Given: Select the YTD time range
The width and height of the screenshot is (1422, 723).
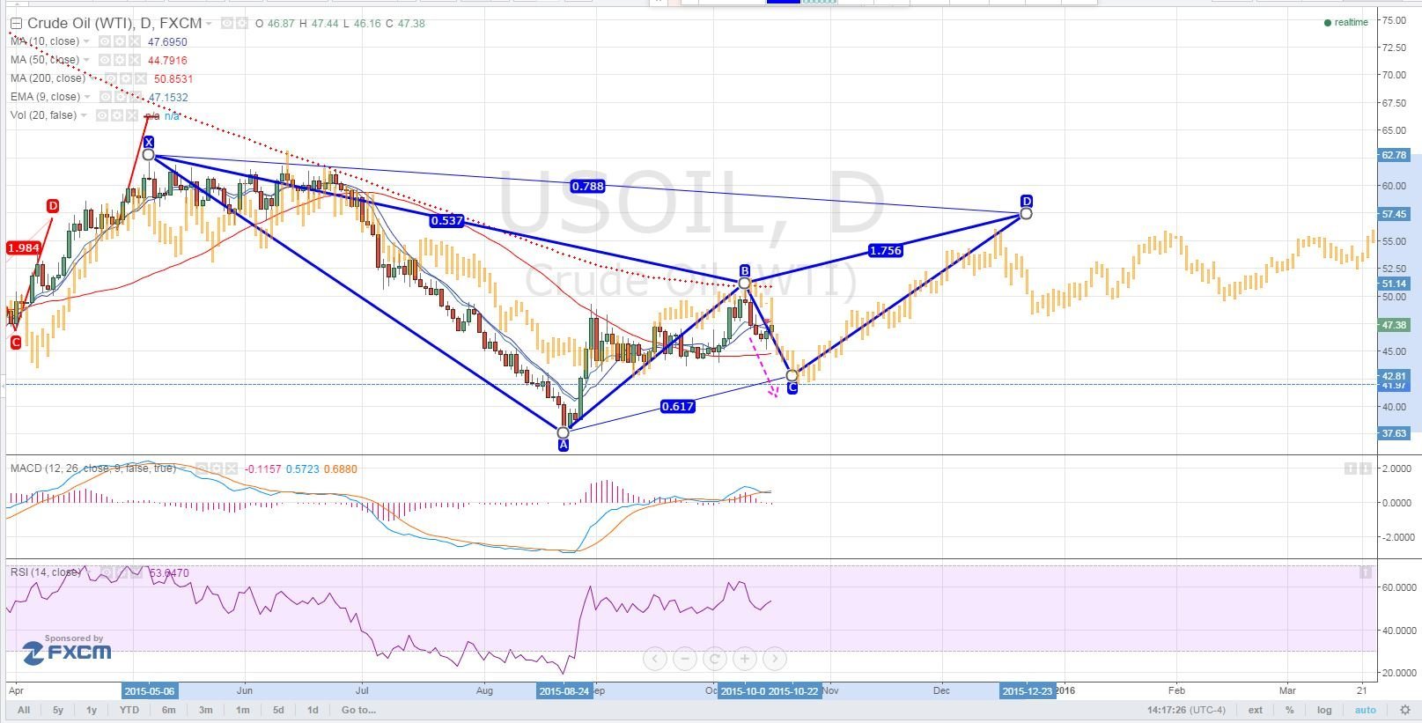Looking at the screenshot, I should click(129, 710).
